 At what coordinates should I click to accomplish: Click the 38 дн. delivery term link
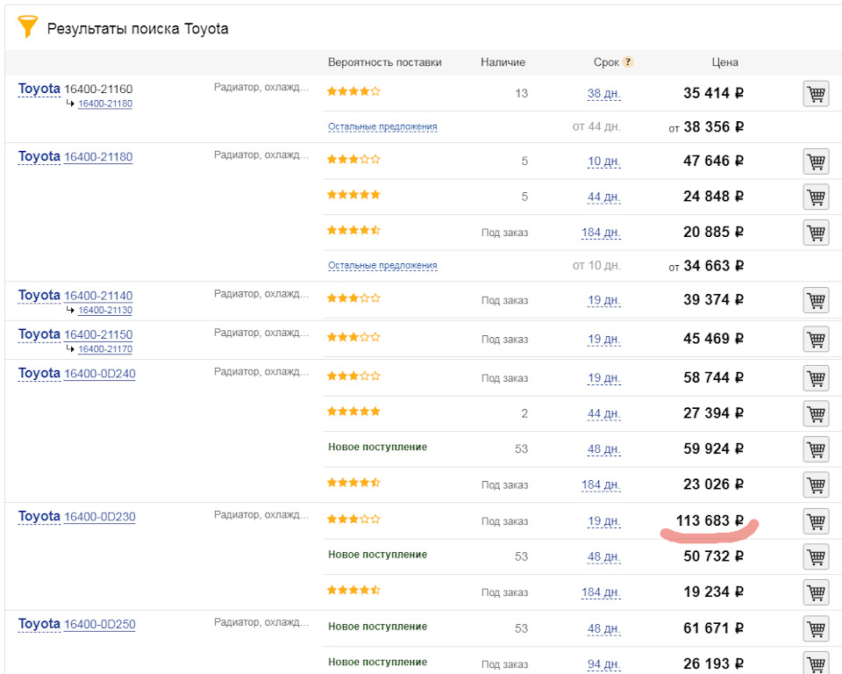(603, 94)
